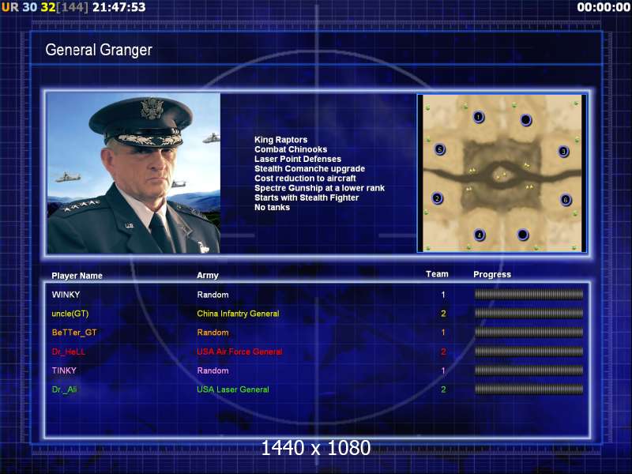Click the center island of the map preview
Viewport: 632px width, 474px height.
coord(501,175)
